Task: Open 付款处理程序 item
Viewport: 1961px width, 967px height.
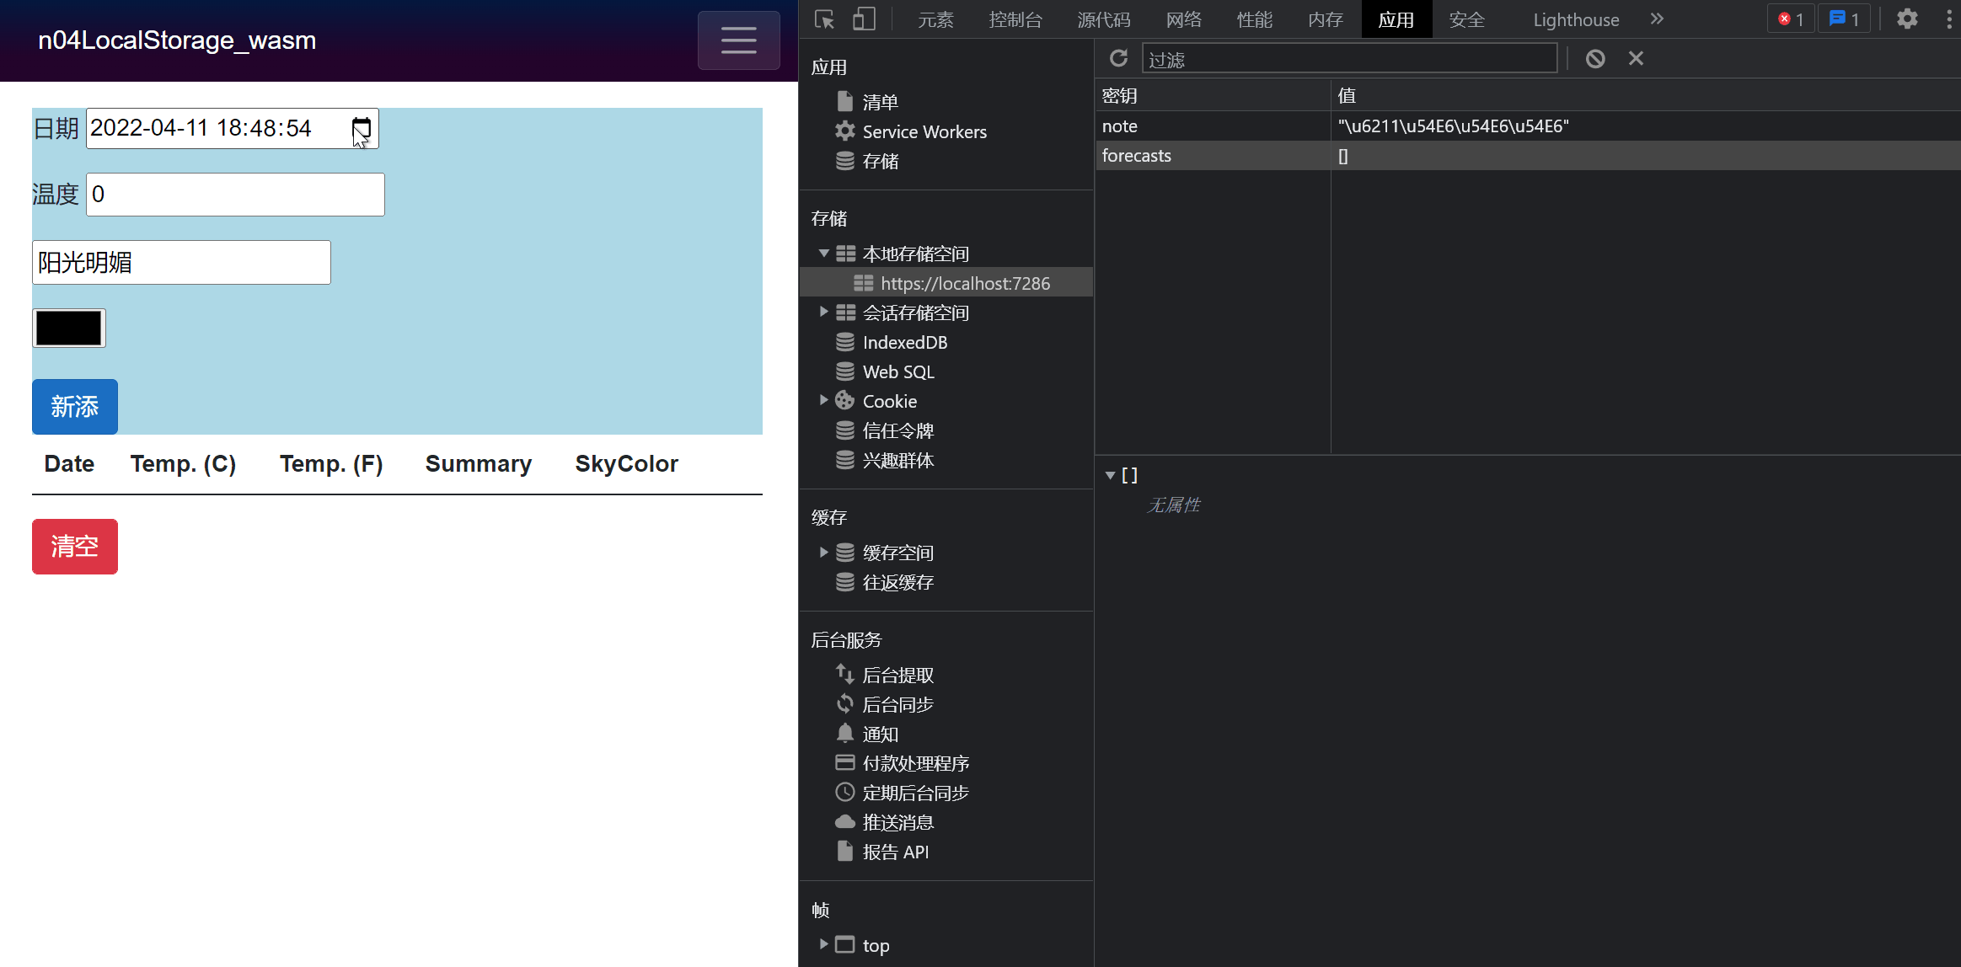Action: coord(915,763)
